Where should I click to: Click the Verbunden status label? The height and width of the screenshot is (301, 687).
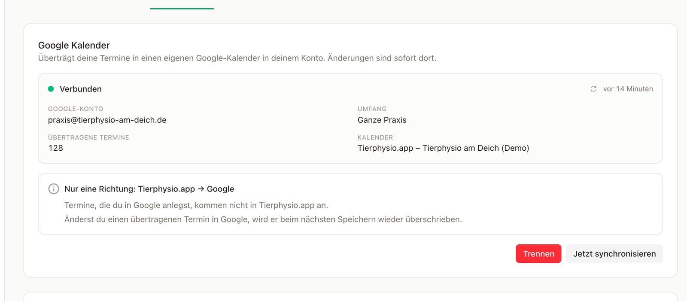[81, 89]
